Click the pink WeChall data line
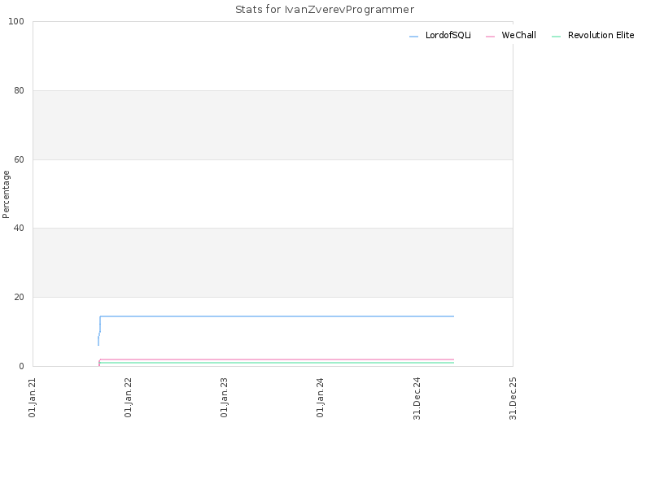The image size is (651, 488). click(277, 359)
